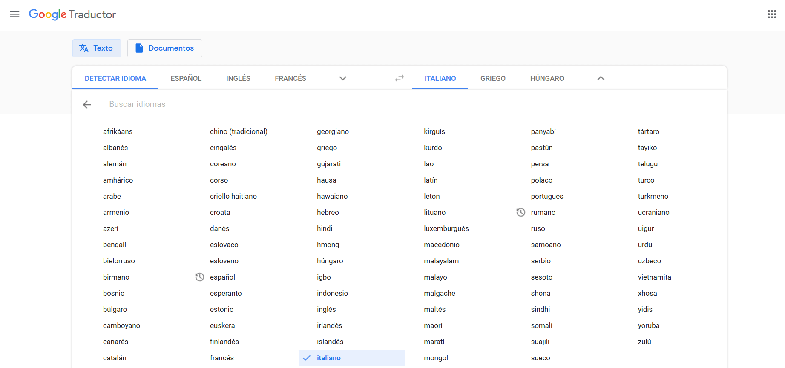
Task: Select latín language
Action: click(431, 180)
